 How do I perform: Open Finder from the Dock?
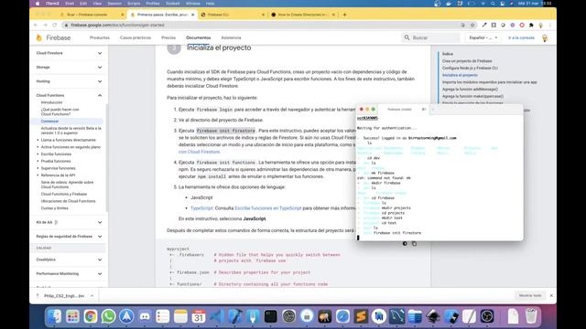54,317
